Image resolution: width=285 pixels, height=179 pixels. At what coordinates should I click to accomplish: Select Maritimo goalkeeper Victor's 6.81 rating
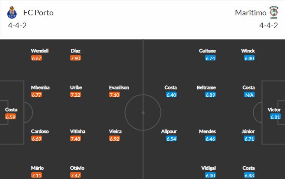(275, 117)
